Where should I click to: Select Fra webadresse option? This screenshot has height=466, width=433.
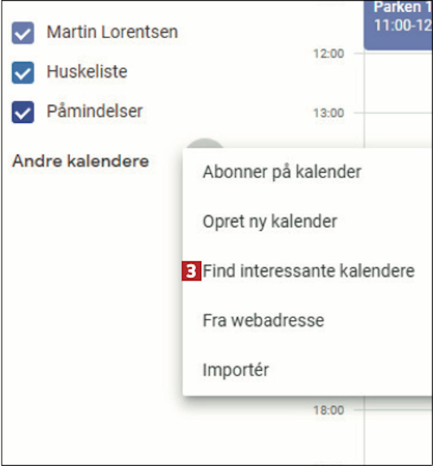tap(263, 320)
